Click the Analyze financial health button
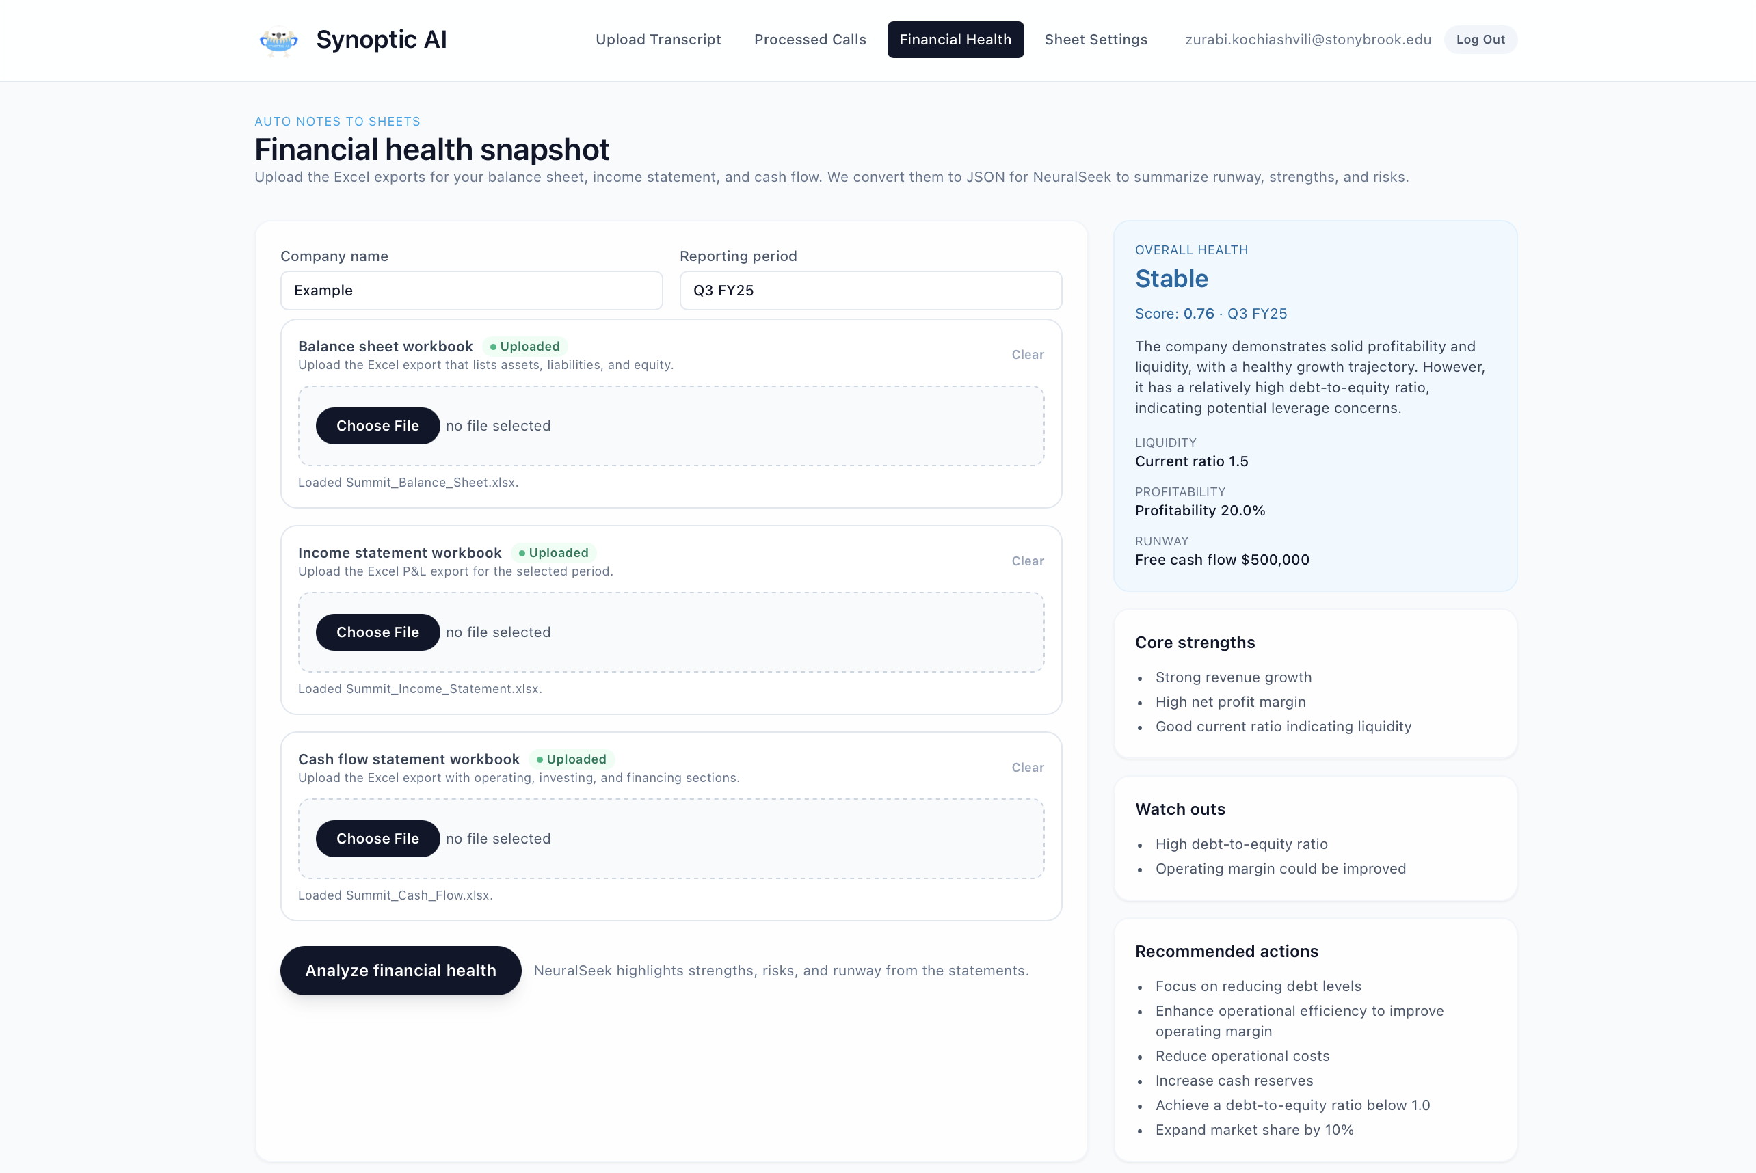This screenshot has width=1756, height=1173. click(400, 970)
